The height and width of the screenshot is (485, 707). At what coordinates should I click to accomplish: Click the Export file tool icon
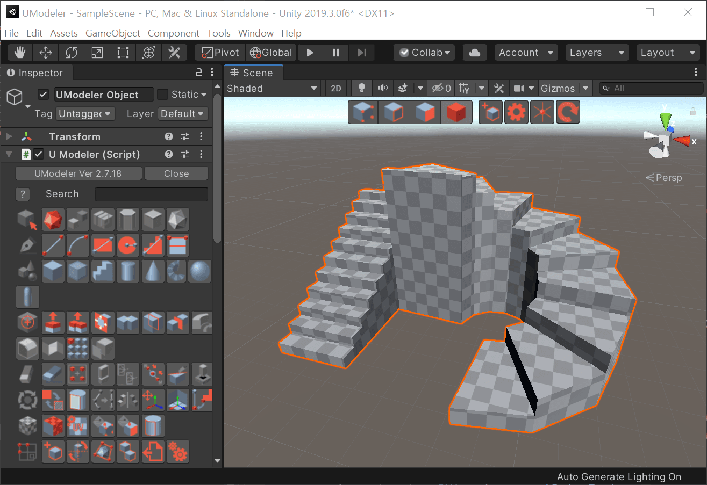(x=153, y=452)
